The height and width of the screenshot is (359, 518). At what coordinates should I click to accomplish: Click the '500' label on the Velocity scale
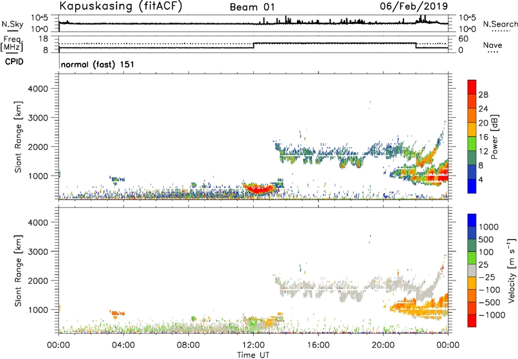[487, 239]
